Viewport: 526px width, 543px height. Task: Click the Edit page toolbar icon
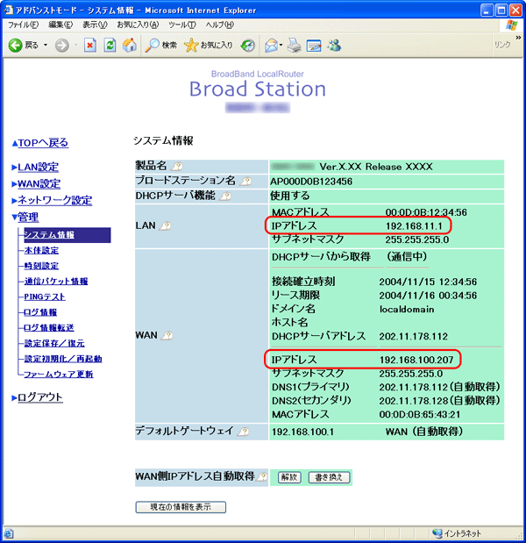314,46
